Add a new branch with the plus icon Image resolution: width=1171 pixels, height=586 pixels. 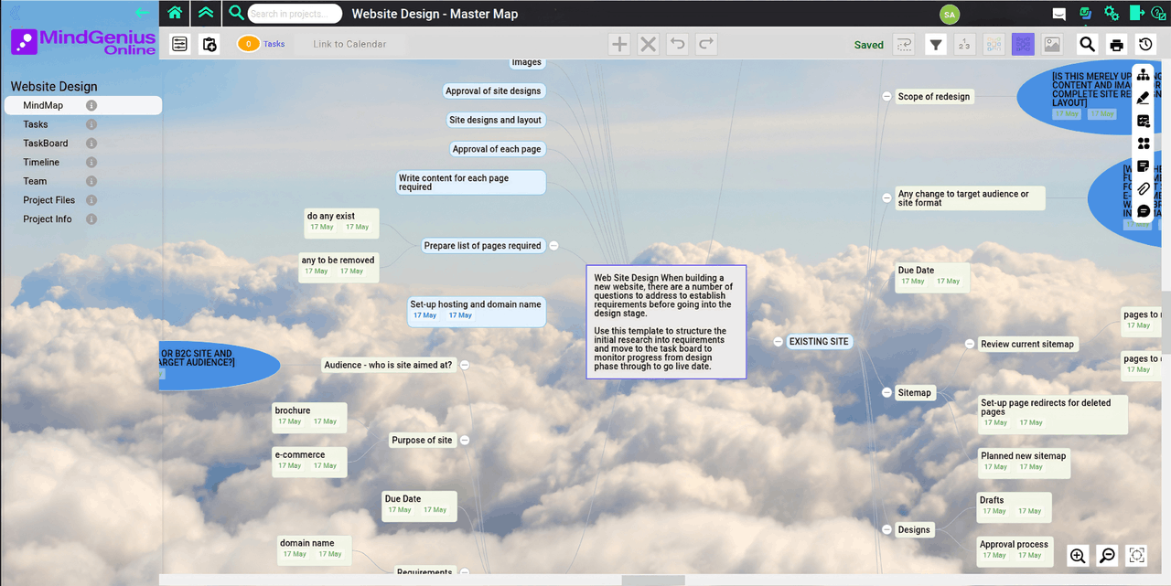coord(619,44)
